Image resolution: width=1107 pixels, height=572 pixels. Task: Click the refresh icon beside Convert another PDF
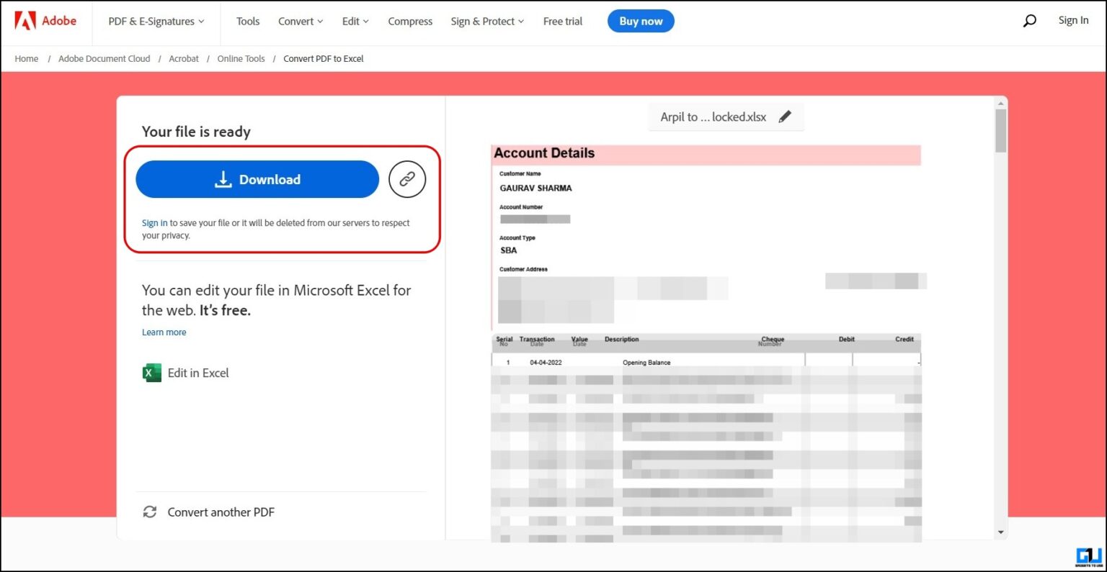pos(149,512)
